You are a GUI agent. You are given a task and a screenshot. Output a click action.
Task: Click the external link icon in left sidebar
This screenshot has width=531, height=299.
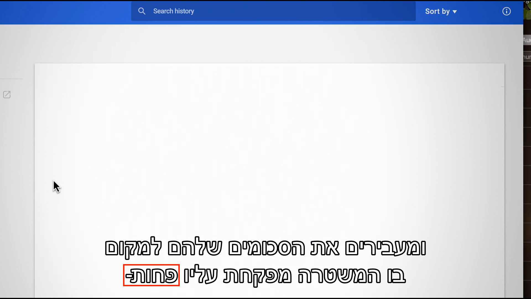click(x=7, y=95)
